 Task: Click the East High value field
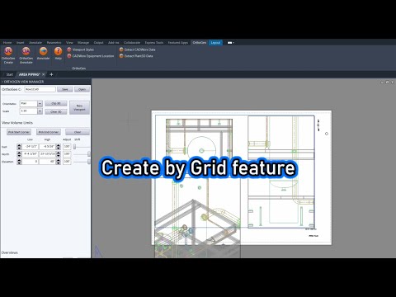(47, 147)
